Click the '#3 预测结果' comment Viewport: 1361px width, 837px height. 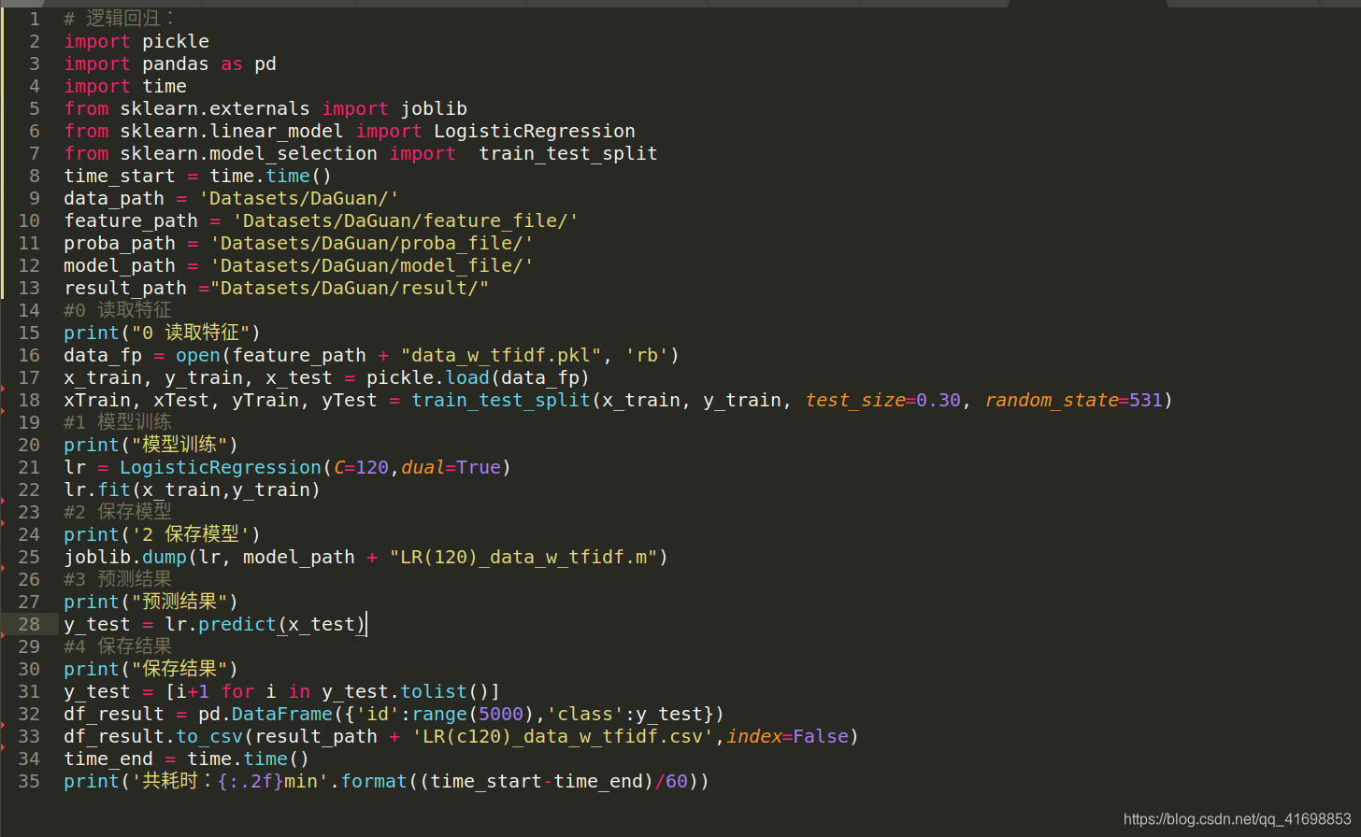pos(118,579)
